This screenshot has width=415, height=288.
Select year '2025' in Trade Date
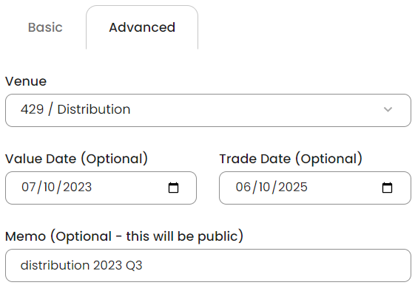293,187
